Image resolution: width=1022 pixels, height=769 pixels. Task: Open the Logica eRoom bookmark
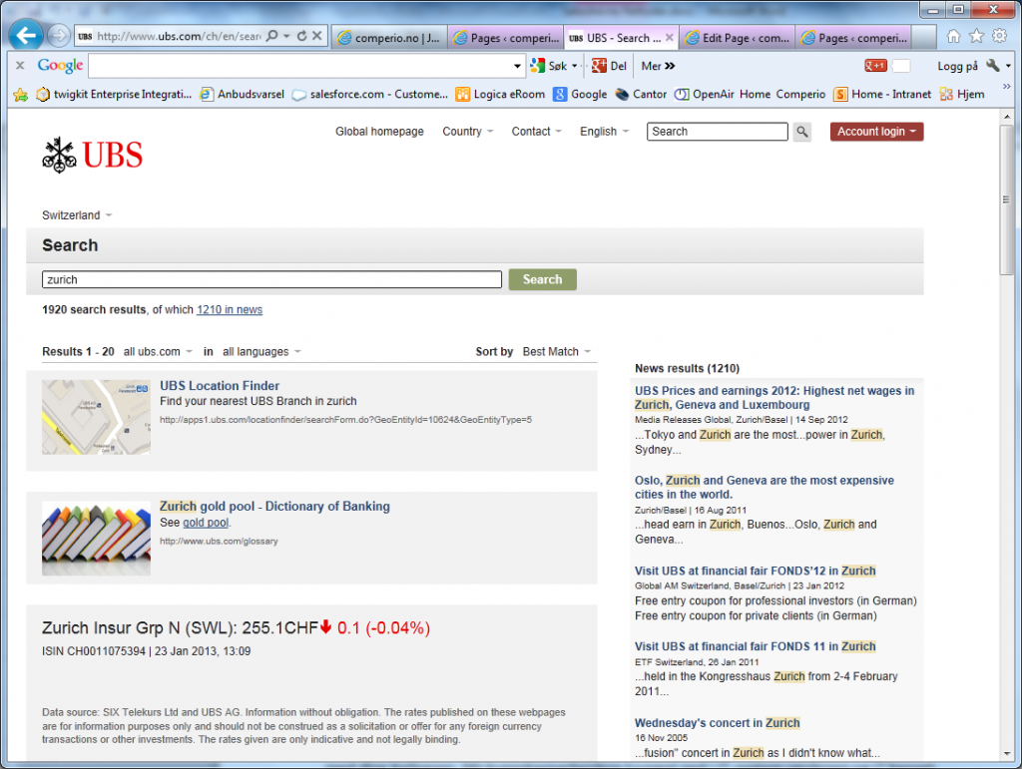click(500, 95)
